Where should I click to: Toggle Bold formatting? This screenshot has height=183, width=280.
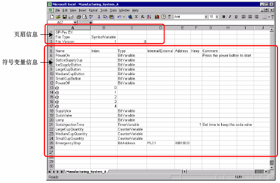224,17
